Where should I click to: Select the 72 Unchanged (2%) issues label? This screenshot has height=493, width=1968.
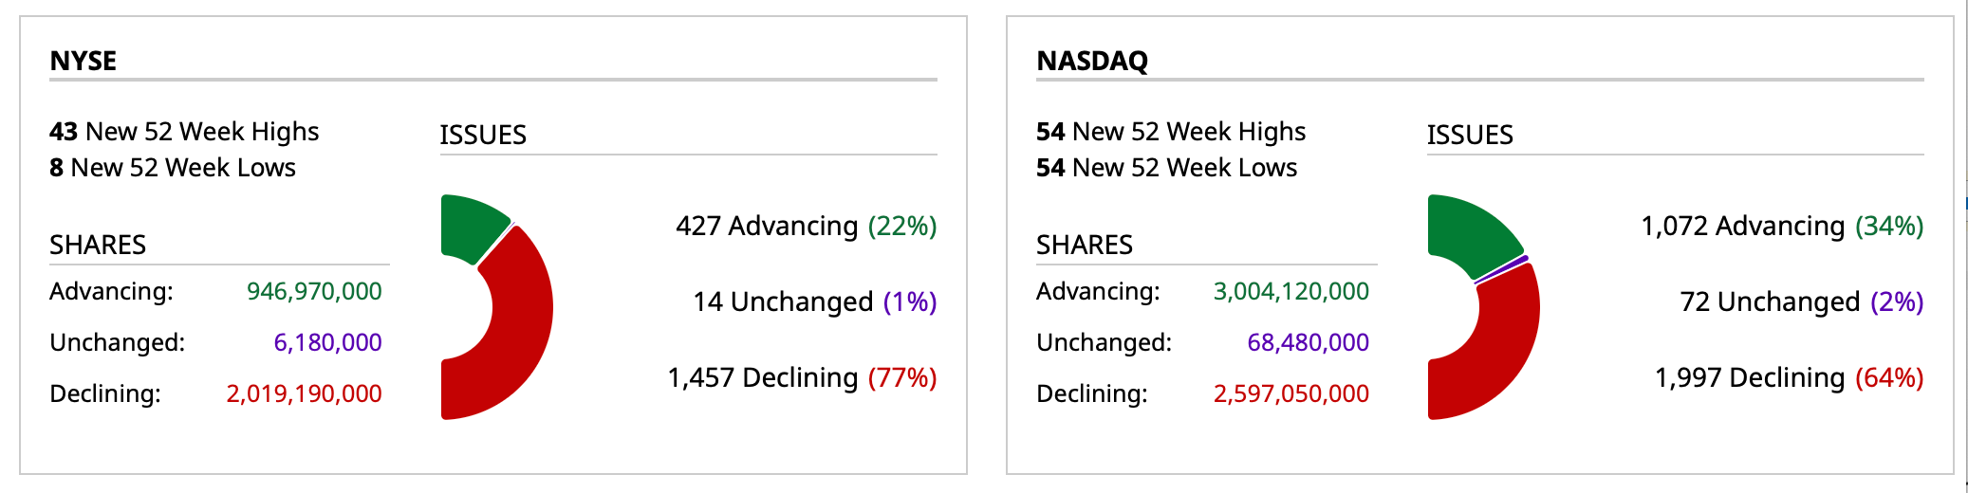click(x=1801, y=301)
